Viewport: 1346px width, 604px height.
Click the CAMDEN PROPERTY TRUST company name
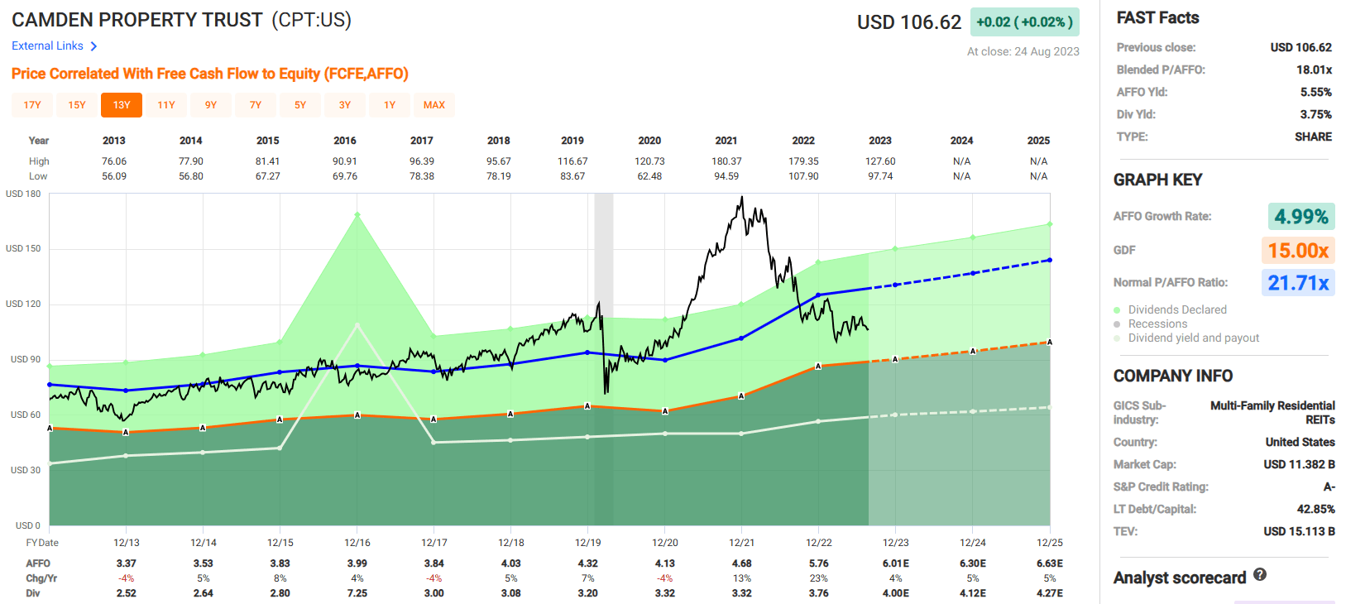pyautogui.click(x=137, y=20)
